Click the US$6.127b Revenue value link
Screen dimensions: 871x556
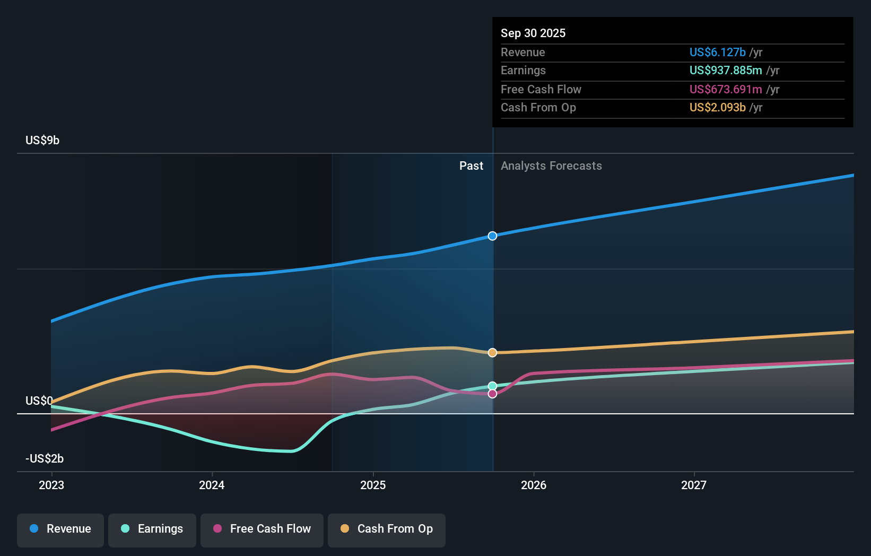[717, 52]
